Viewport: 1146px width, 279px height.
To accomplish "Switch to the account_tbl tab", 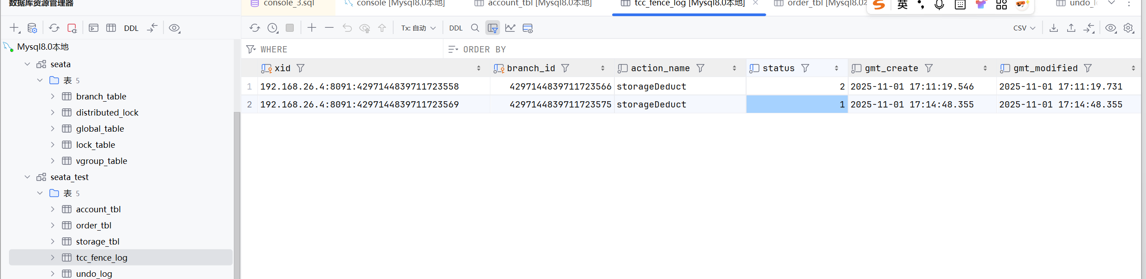I will (x=533, y=4).
